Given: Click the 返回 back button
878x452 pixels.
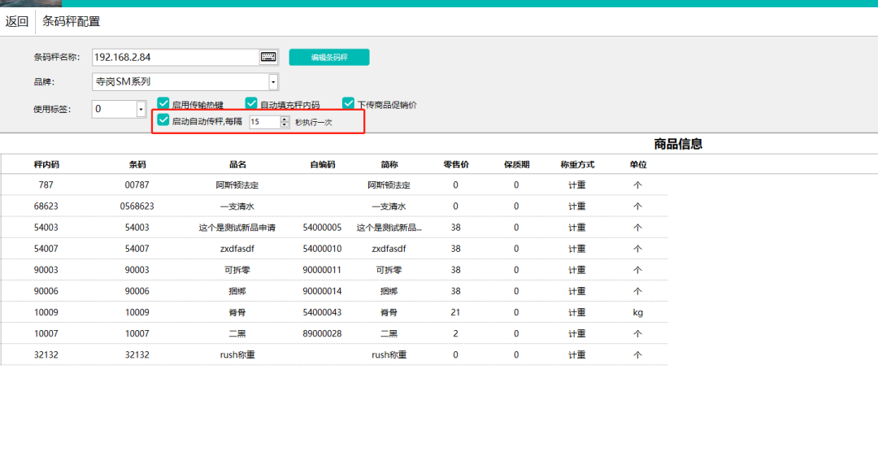Looking at the screenshot, I should coord(17,21).
